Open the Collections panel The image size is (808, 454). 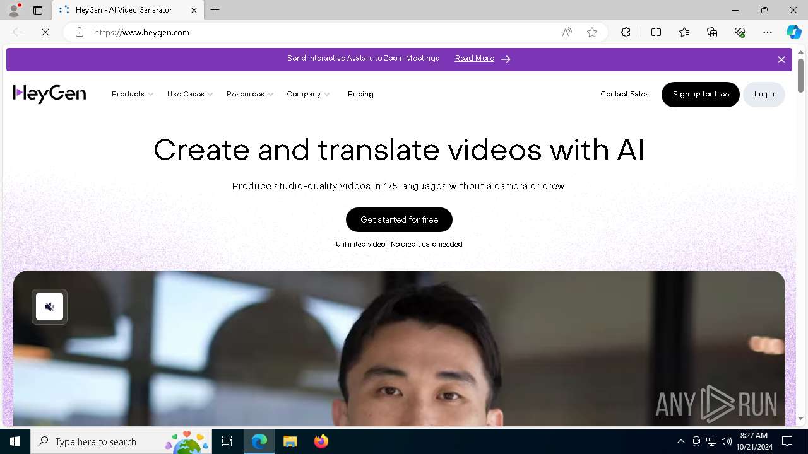(x=712, y=32)
